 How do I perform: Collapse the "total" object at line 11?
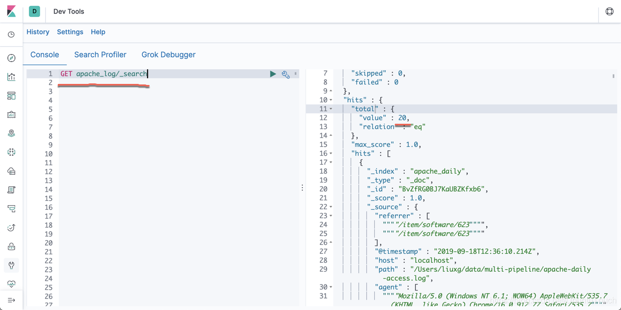[331, 109]
